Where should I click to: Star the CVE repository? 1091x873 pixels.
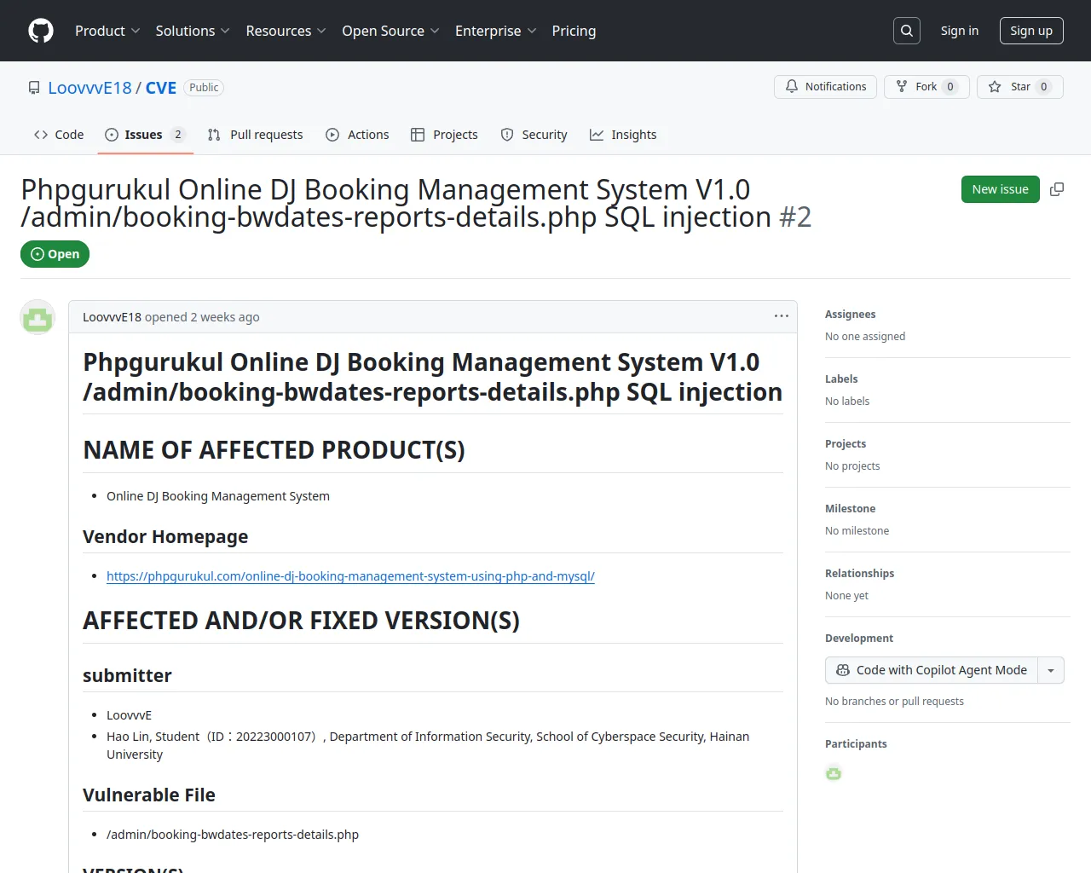pyautogui.click(x=1020, y=87)
